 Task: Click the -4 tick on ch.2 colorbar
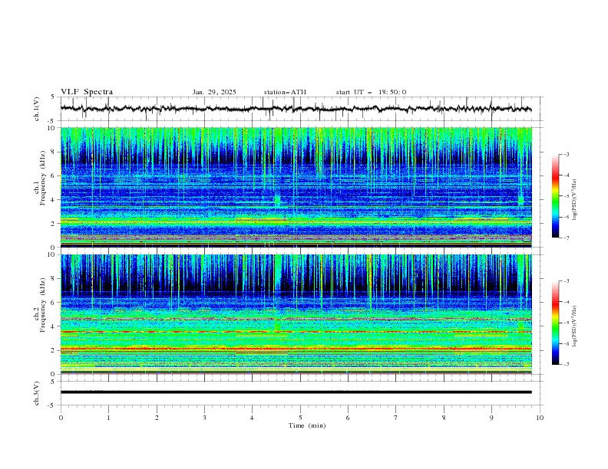click(567, 302)
